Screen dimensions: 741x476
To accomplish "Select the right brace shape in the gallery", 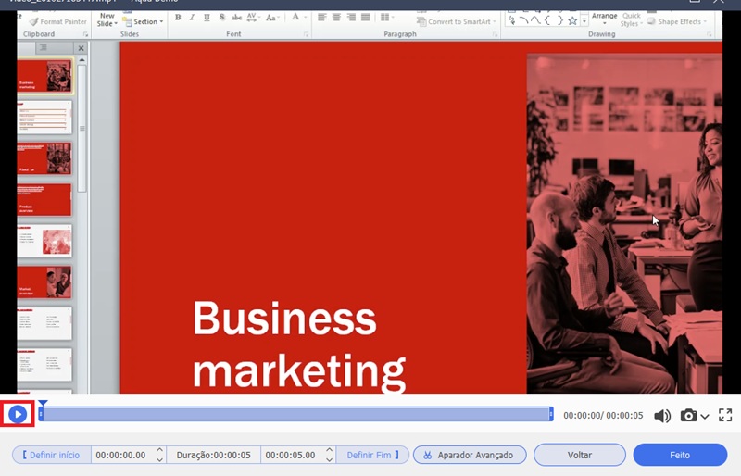I will pyautogui.click(x=560, y=20).
